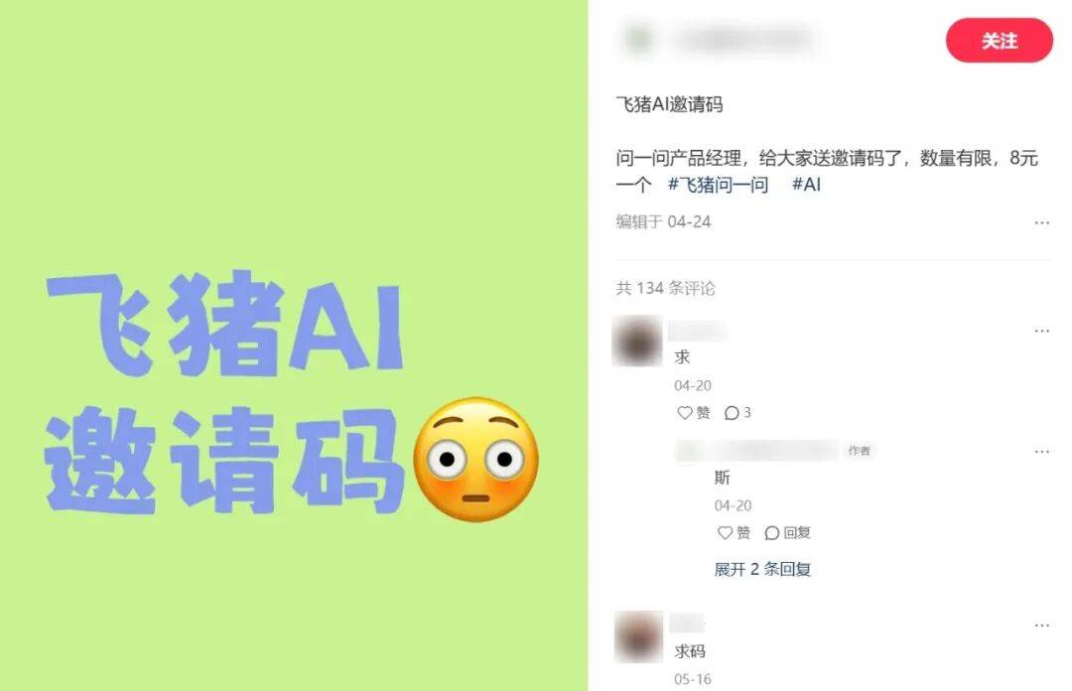Open more options on 求码 comment

[x=1041, y=625]
